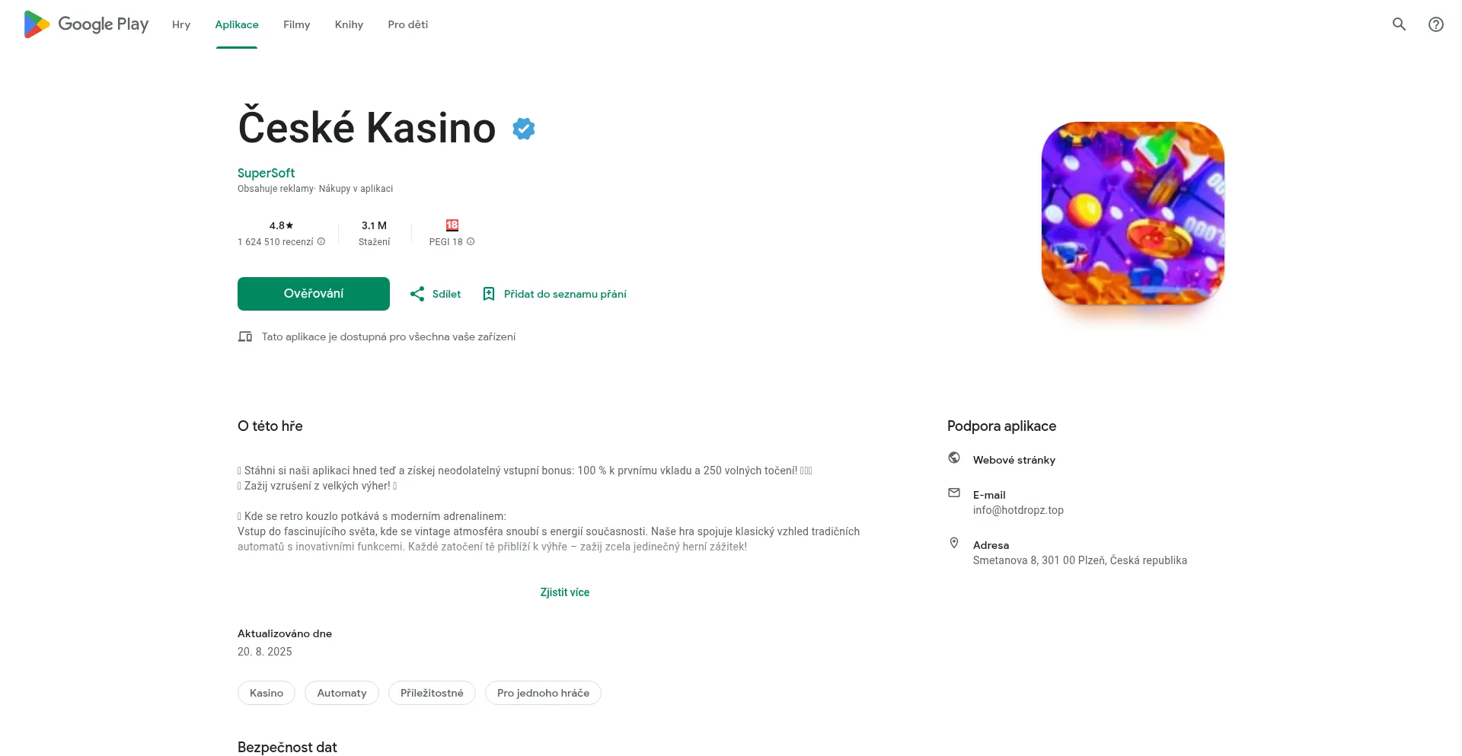Select the Automaty tag chip

(x=342, y=693)
